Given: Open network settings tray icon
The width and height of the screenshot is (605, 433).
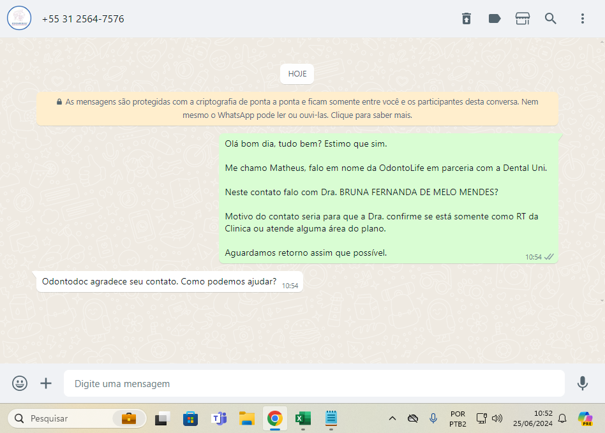Looking at the screenshot, I should pyautogui.click(x=481, y=418).
